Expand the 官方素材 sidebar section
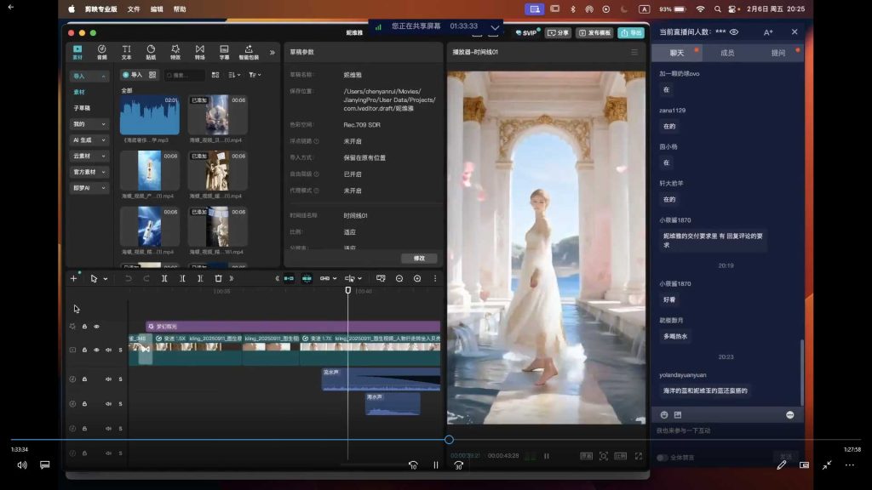This screenshot has width=872, height=490. (x=89, y=172)
